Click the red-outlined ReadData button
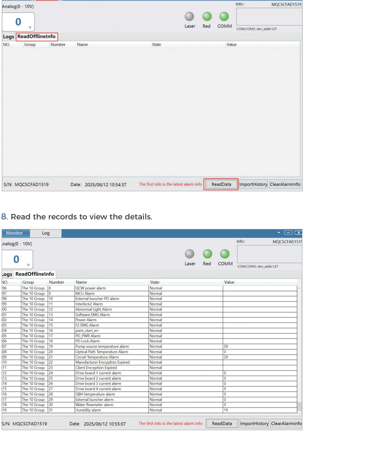 [x=221, y=184]
